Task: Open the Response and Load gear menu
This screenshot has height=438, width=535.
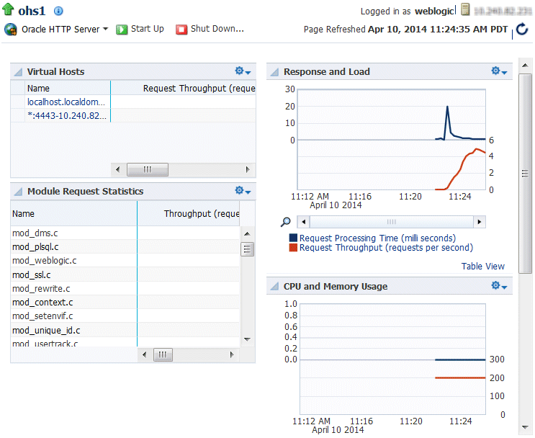Action: coord(499,71)
